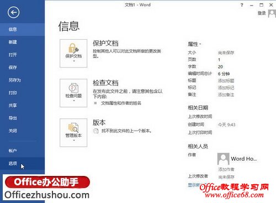Select 另存为 in the left sidebar
The width and height of the screenshot is (276, 203).
coord(22,80)
